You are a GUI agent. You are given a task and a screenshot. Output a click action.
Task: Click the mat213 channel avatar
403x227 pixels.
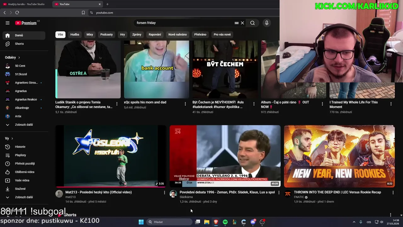click(x=59, y=194)
